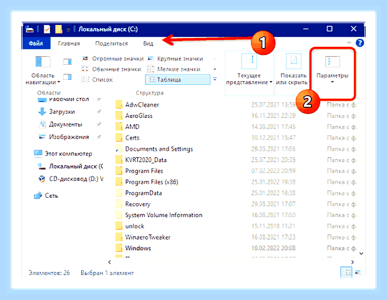Click the ProgramData folder icon
387x300 pixels.
(119, 193)
